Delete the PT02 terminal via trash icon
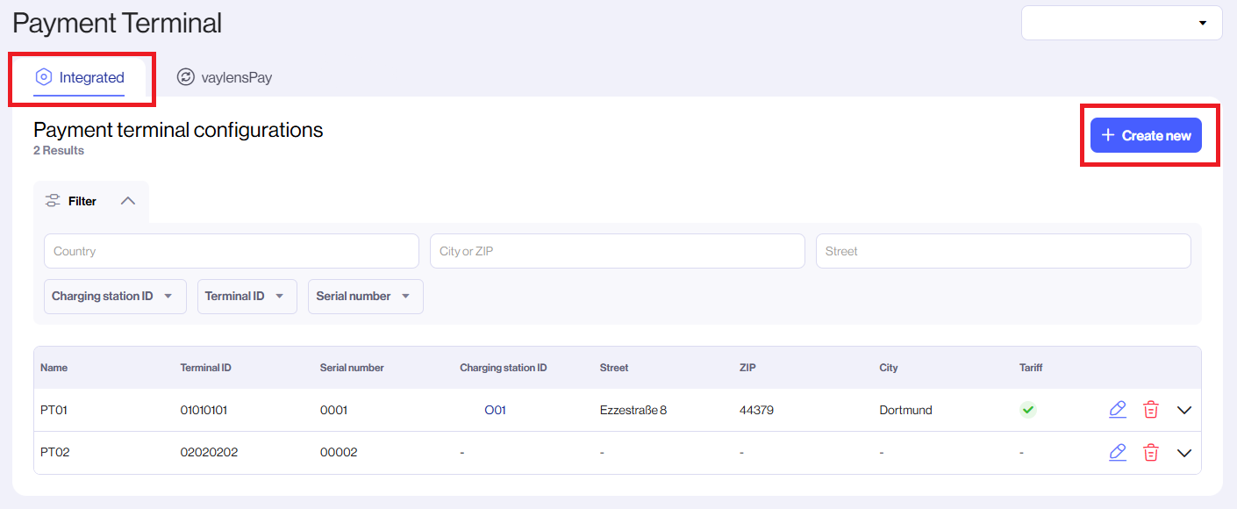The image size is (1237, 509). click(x=1151, y=453)
